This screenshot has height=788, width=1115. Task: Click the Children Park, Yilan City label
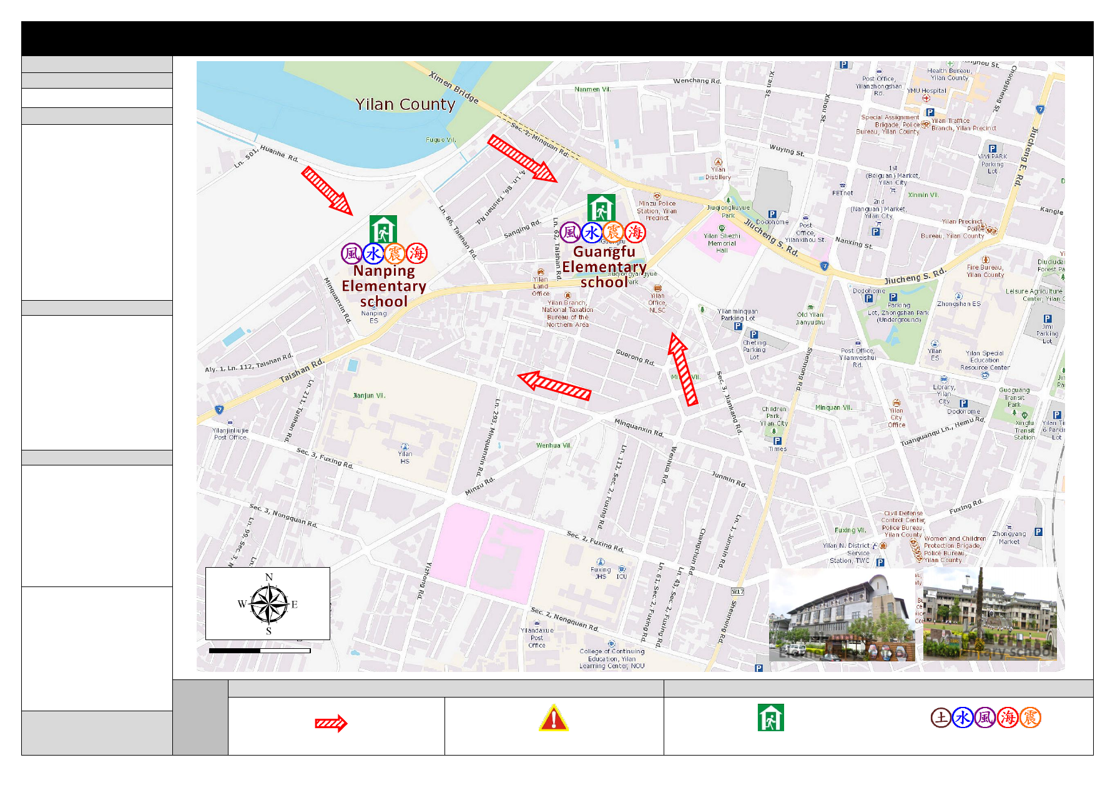[774, 416]
